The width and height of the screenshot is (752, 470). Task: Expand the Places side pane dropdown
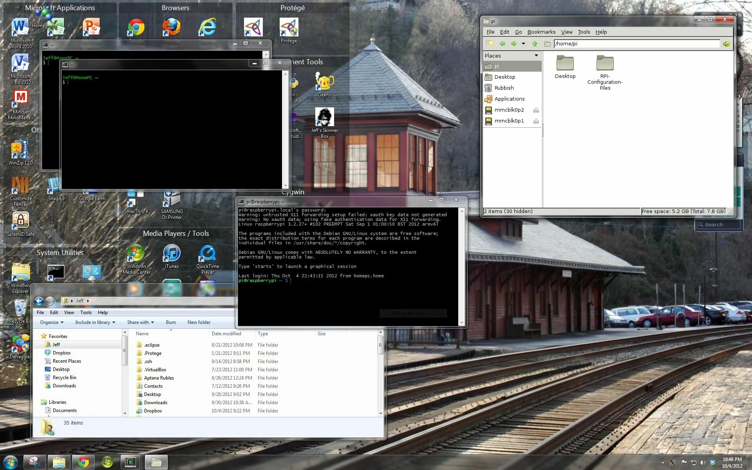pyautogui.click(x=536, y=56)
